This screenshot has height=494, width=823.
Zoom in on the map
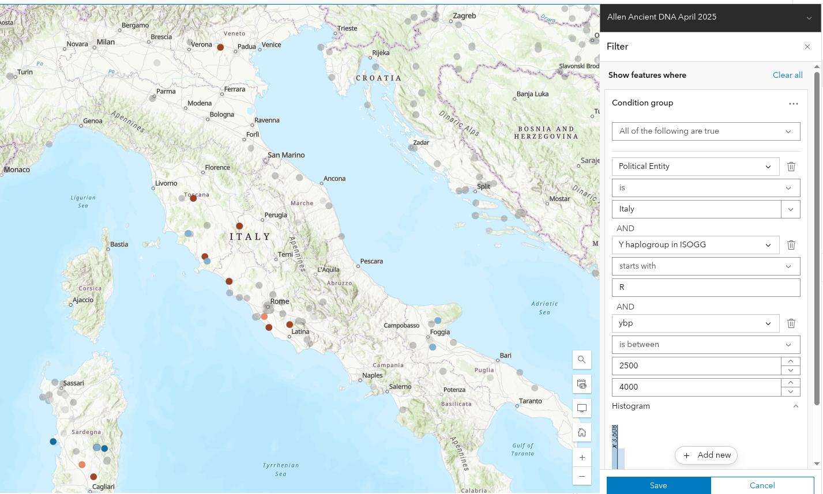(x=581, y=457)
